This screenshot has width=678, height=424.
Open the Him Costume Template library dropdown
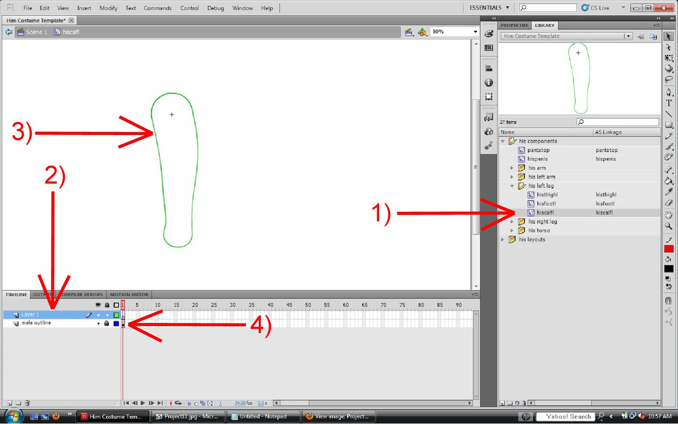(628, 37)
